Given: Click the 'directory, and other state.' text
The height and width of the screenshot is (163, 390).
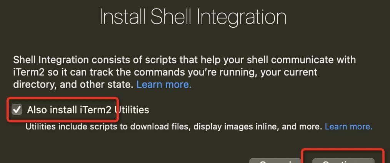Looking at the screenshot, I should click(x=73, y=84).
